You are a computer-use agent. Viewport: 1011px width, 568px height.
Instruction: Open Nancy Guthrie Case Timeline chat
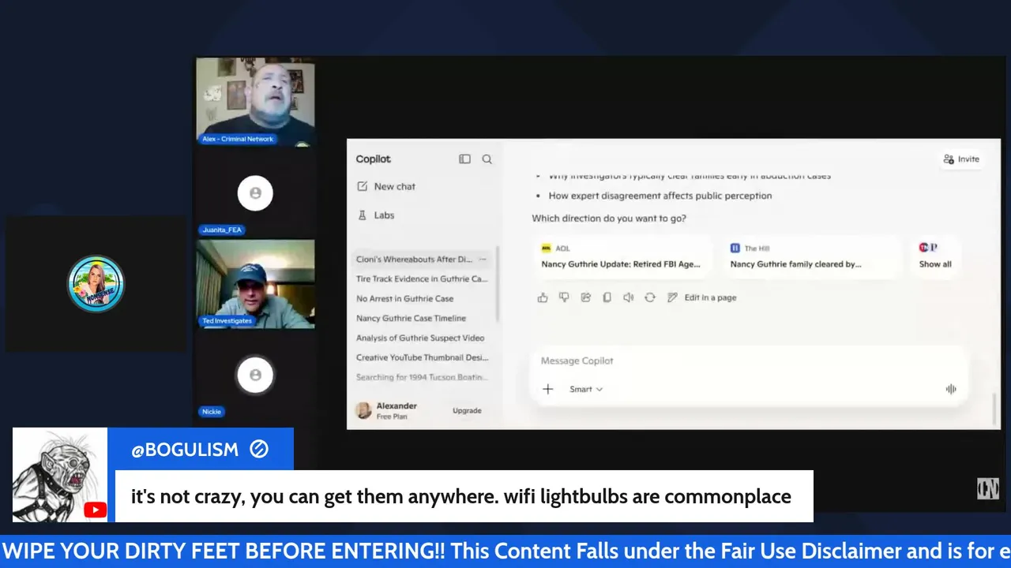coord(412,319)
